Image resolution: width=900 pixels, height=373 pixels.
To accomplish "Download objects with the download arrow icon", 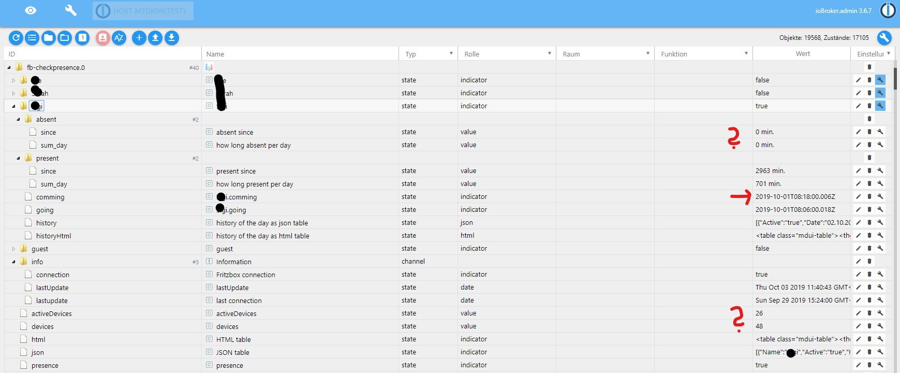I will (172, 38).
